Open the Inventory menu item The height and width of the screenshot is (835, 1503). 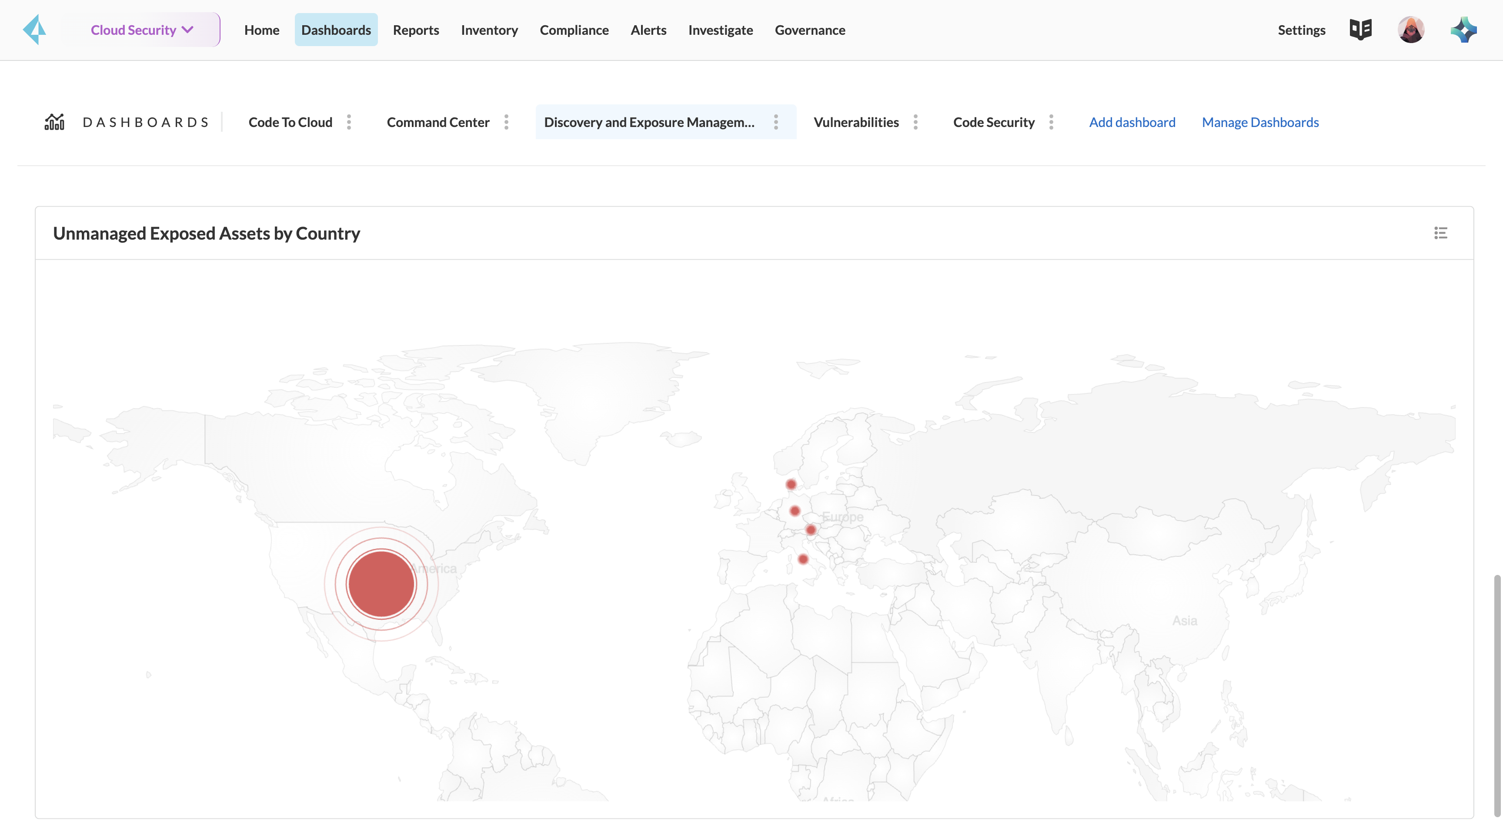(489, 30)
